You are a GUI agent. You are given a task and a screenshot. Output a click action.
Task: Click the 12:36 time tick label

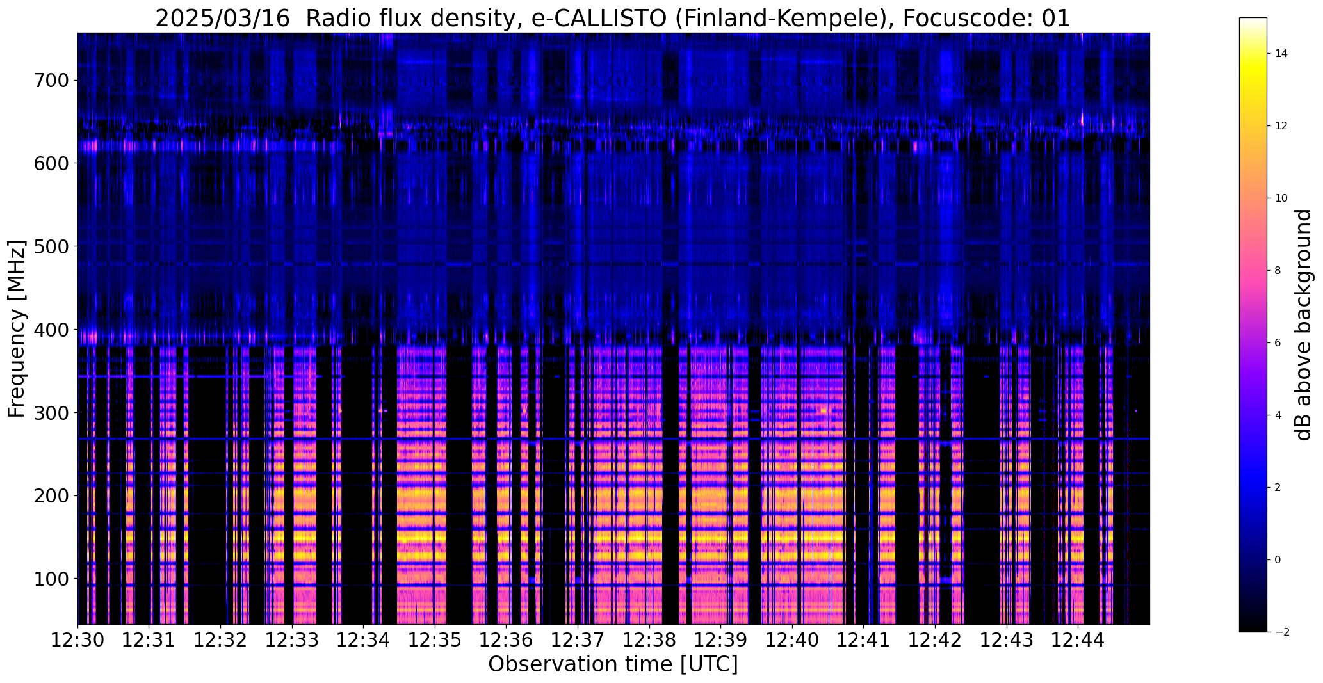(x=507, y=640)
